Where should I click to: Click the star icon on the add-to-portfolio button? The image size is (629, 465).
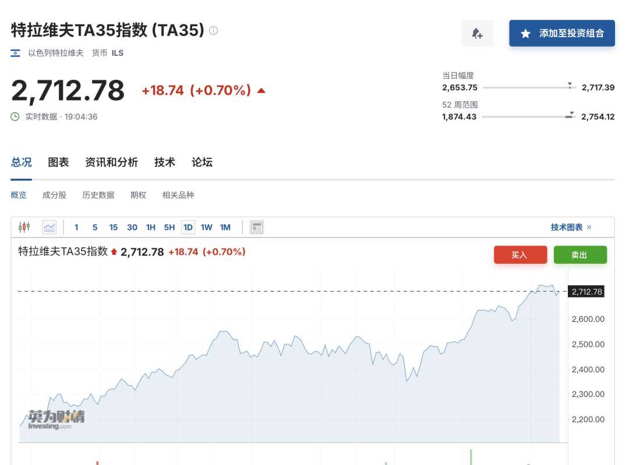[525, 34]
